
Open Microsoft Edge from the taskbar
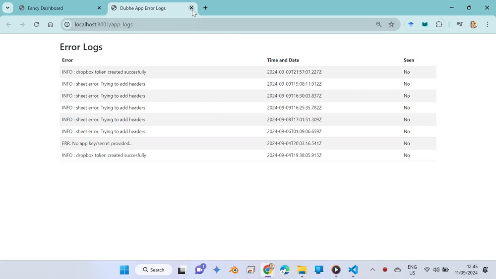click(x=285, y=270)
